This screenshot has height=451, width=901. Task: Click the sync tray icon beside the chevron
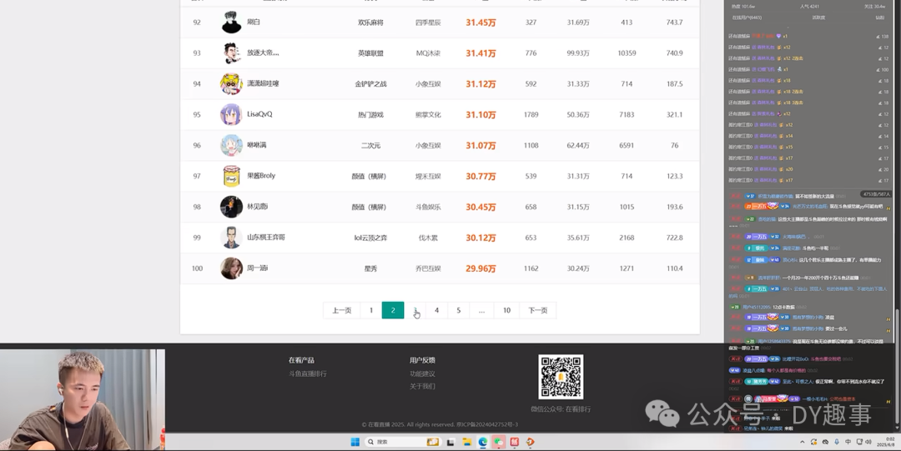tap(813, 442)
